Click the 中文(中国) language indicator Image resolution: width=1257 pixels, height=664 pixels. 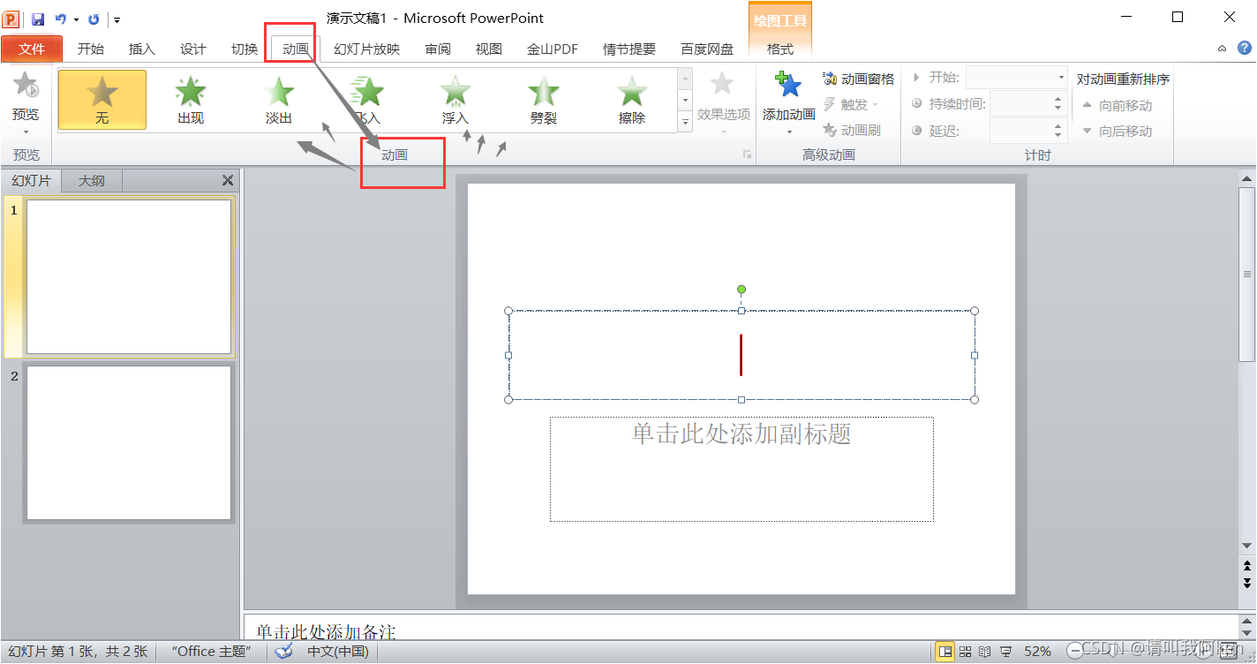[338, 652]
